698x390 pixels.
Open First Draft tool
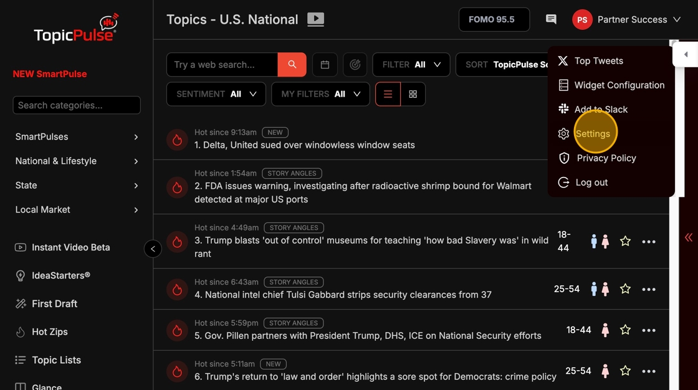tap(46, 303)
